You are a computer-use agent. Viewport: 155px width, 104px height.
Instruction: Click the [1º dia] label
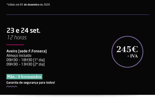tap(39, 60)
